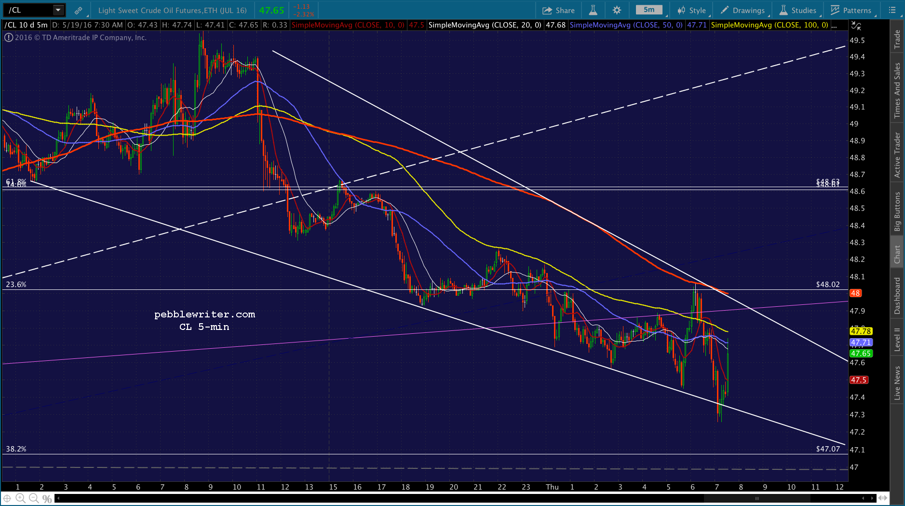Click the horizontal chart scrollbar thumb
This screenshot has height=506, width=905.
[757, 498]
